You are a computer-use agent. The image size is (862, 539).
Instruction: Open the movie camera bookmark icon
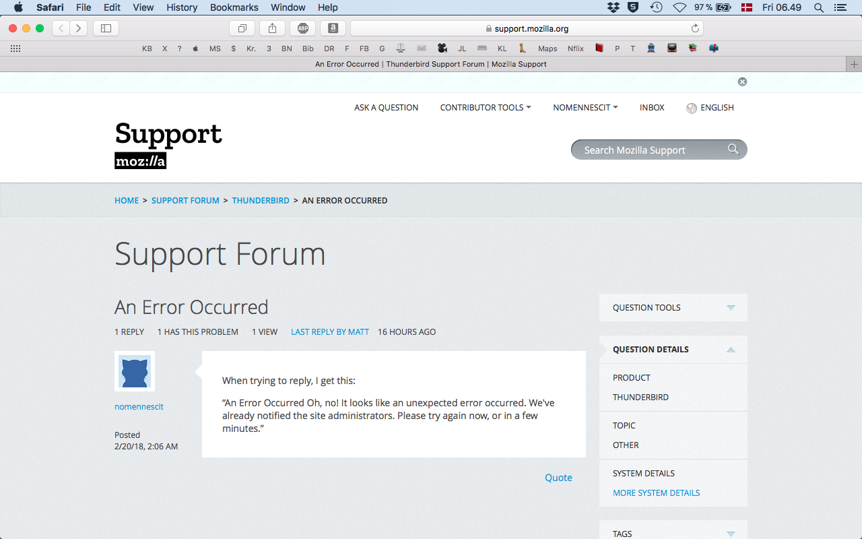[x=442, y=49]
